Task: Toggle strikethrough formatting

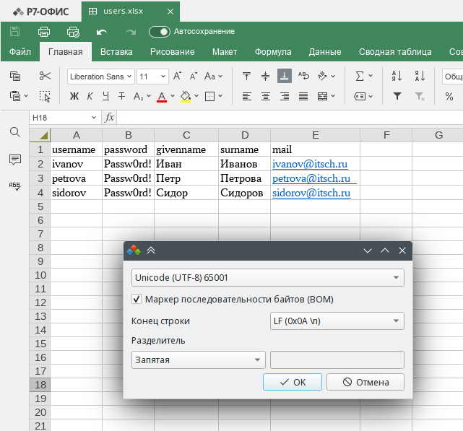Action: 121,96
